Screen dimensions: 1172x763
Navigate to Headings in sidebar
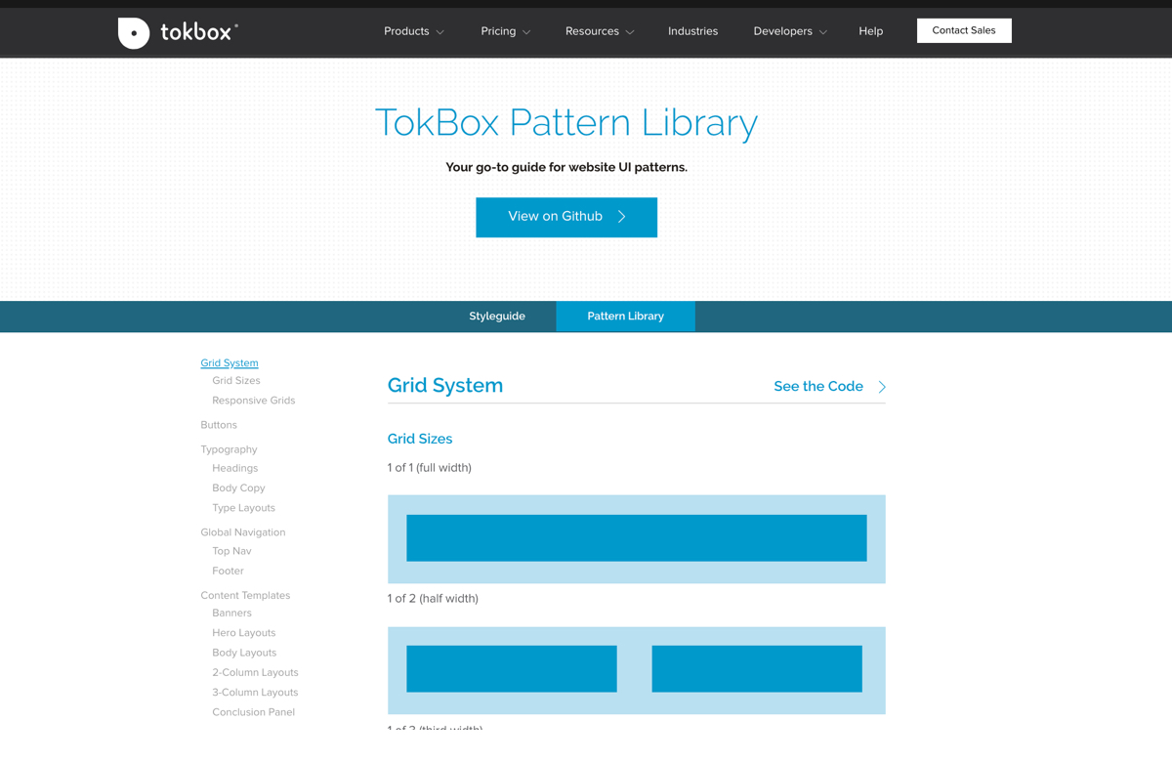coord(235,468)
